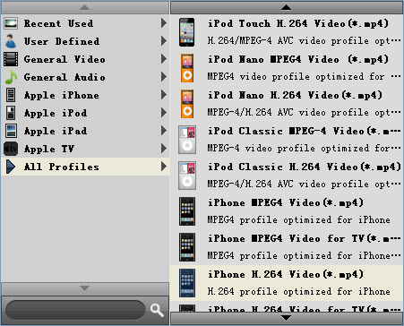The width and height of the screenshot is (404, 326).
Task: Click the highlighted iPhone H.264 Video icon
Action: click(187, 283)
